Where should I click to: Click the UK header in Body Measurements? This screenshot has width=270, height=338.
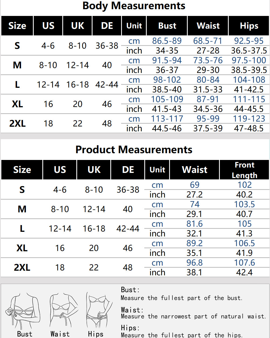(78, 26)
